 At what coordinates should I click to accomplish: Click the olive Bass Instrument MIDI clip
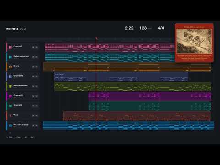[x=133, y=86]
